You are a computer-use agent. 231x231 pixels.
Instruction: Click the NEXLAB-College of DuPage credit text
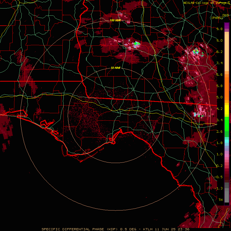tap(207, 3)
